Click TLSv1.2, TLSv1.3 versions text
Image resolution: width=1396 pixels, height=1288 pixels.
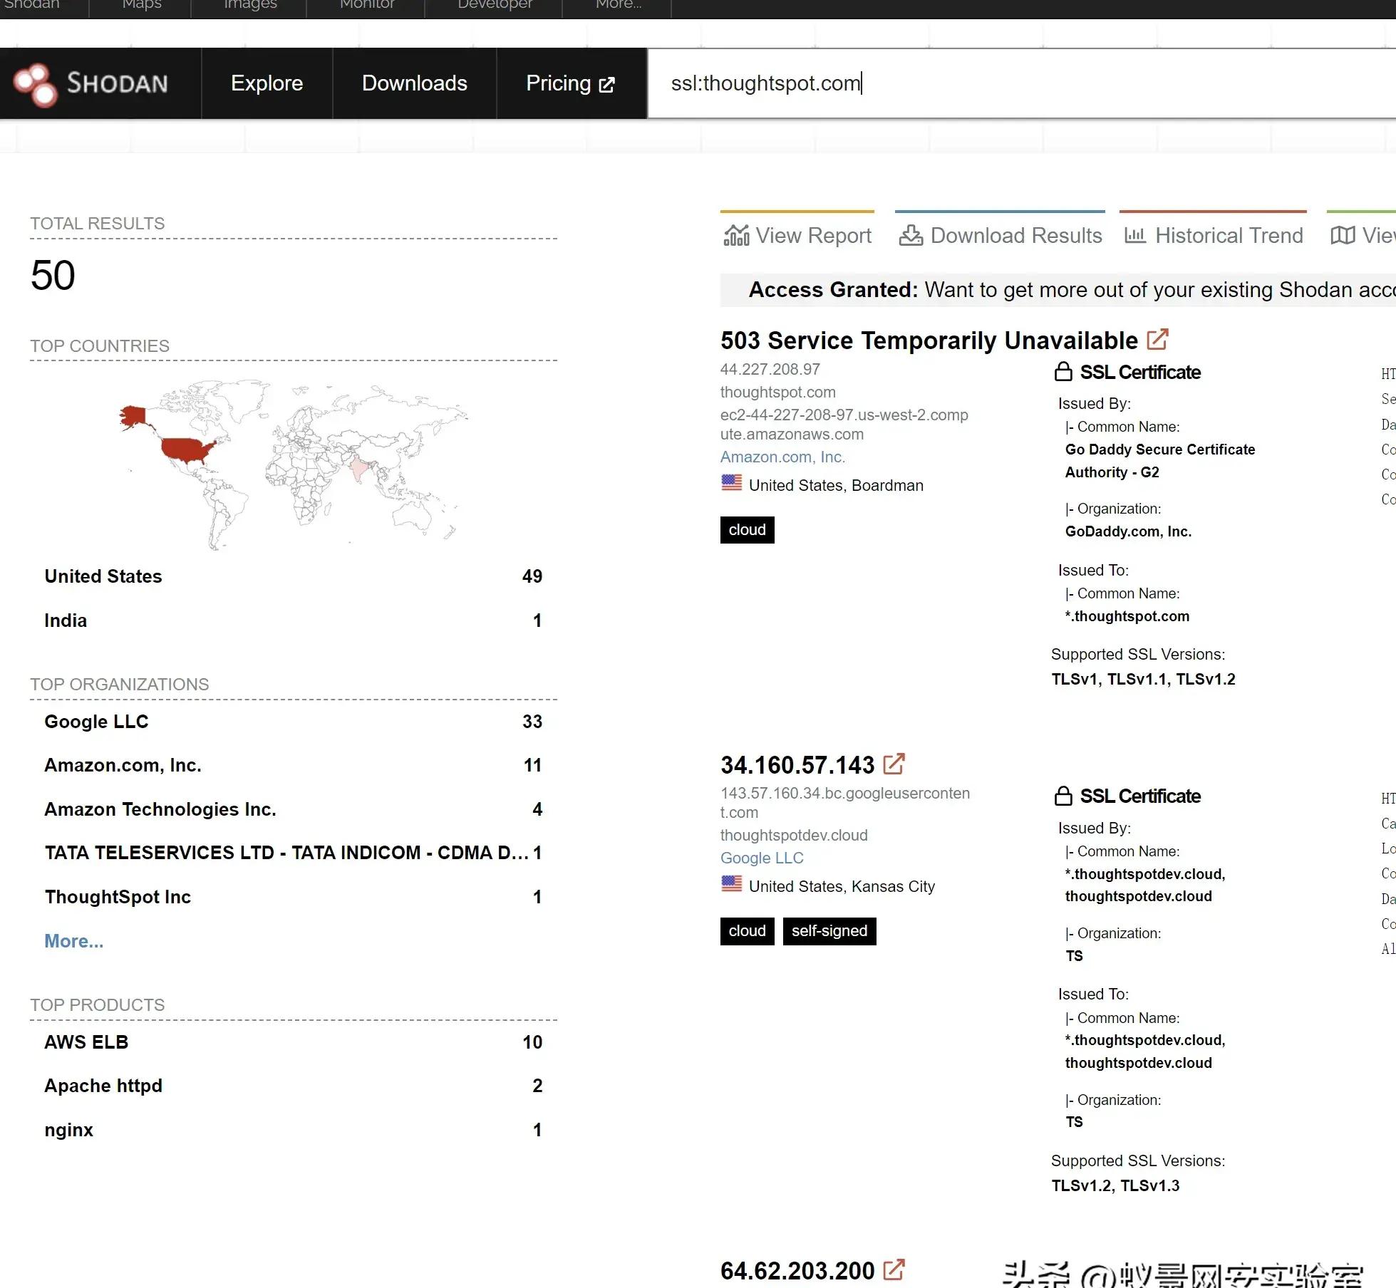coord(1115,1185)
